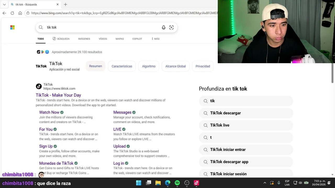Click the TikTok logo in the knowledge header

click(x=41, y=66)
